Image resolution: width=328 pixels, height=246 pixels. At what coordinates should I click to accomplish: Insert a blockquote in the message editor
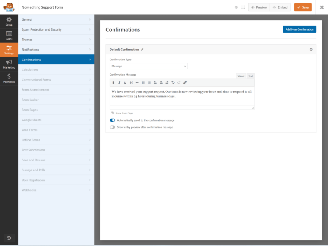coord(130,82)
